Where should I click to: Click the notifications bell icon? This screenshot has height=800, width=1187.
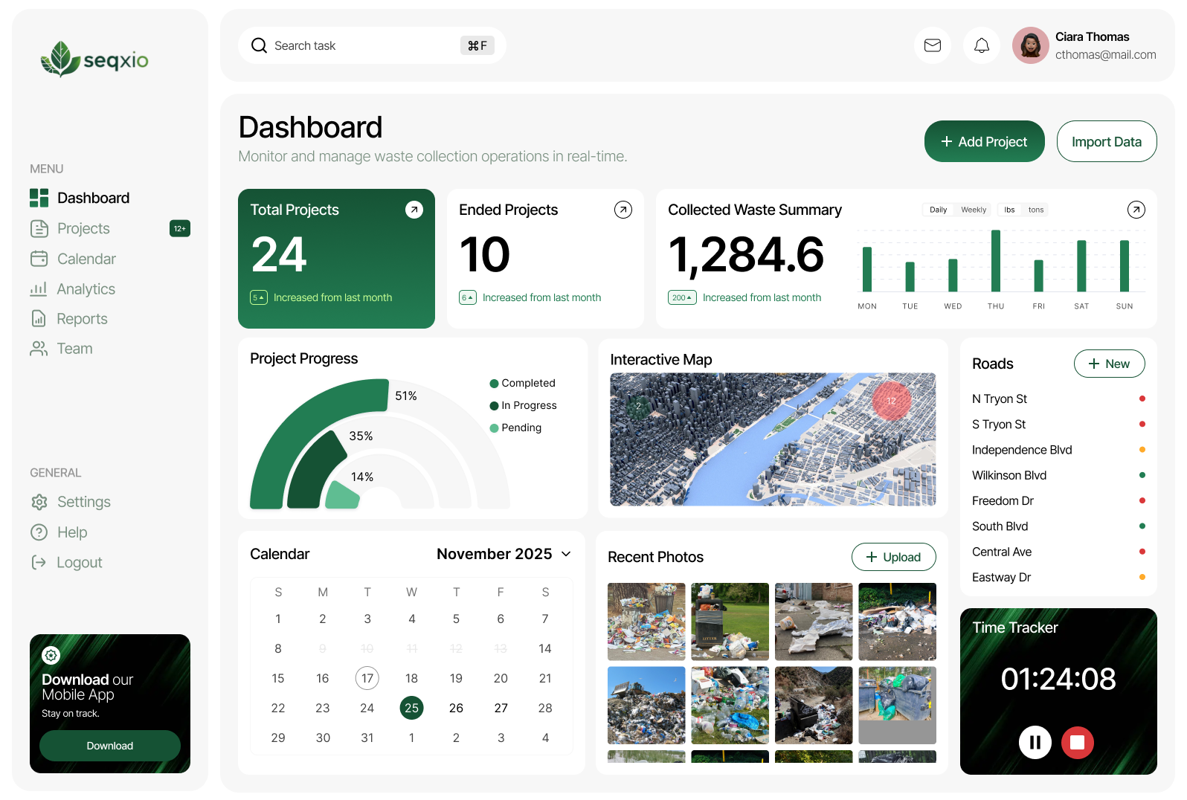(x=981, y=45)
